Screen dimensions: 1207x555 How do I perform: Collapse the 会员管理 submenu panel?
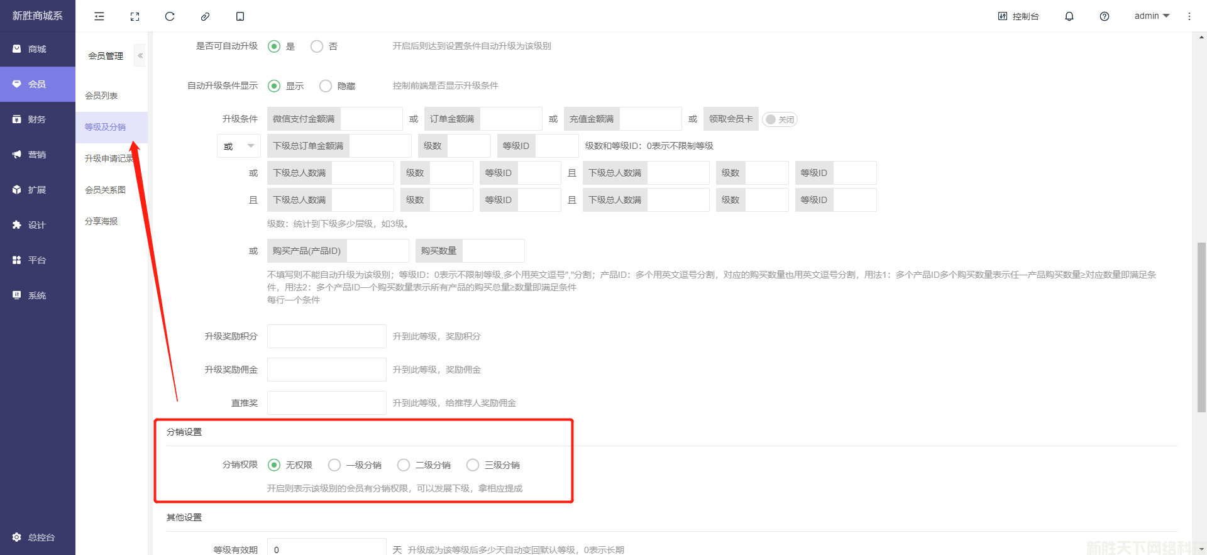(x=140, y=56)
